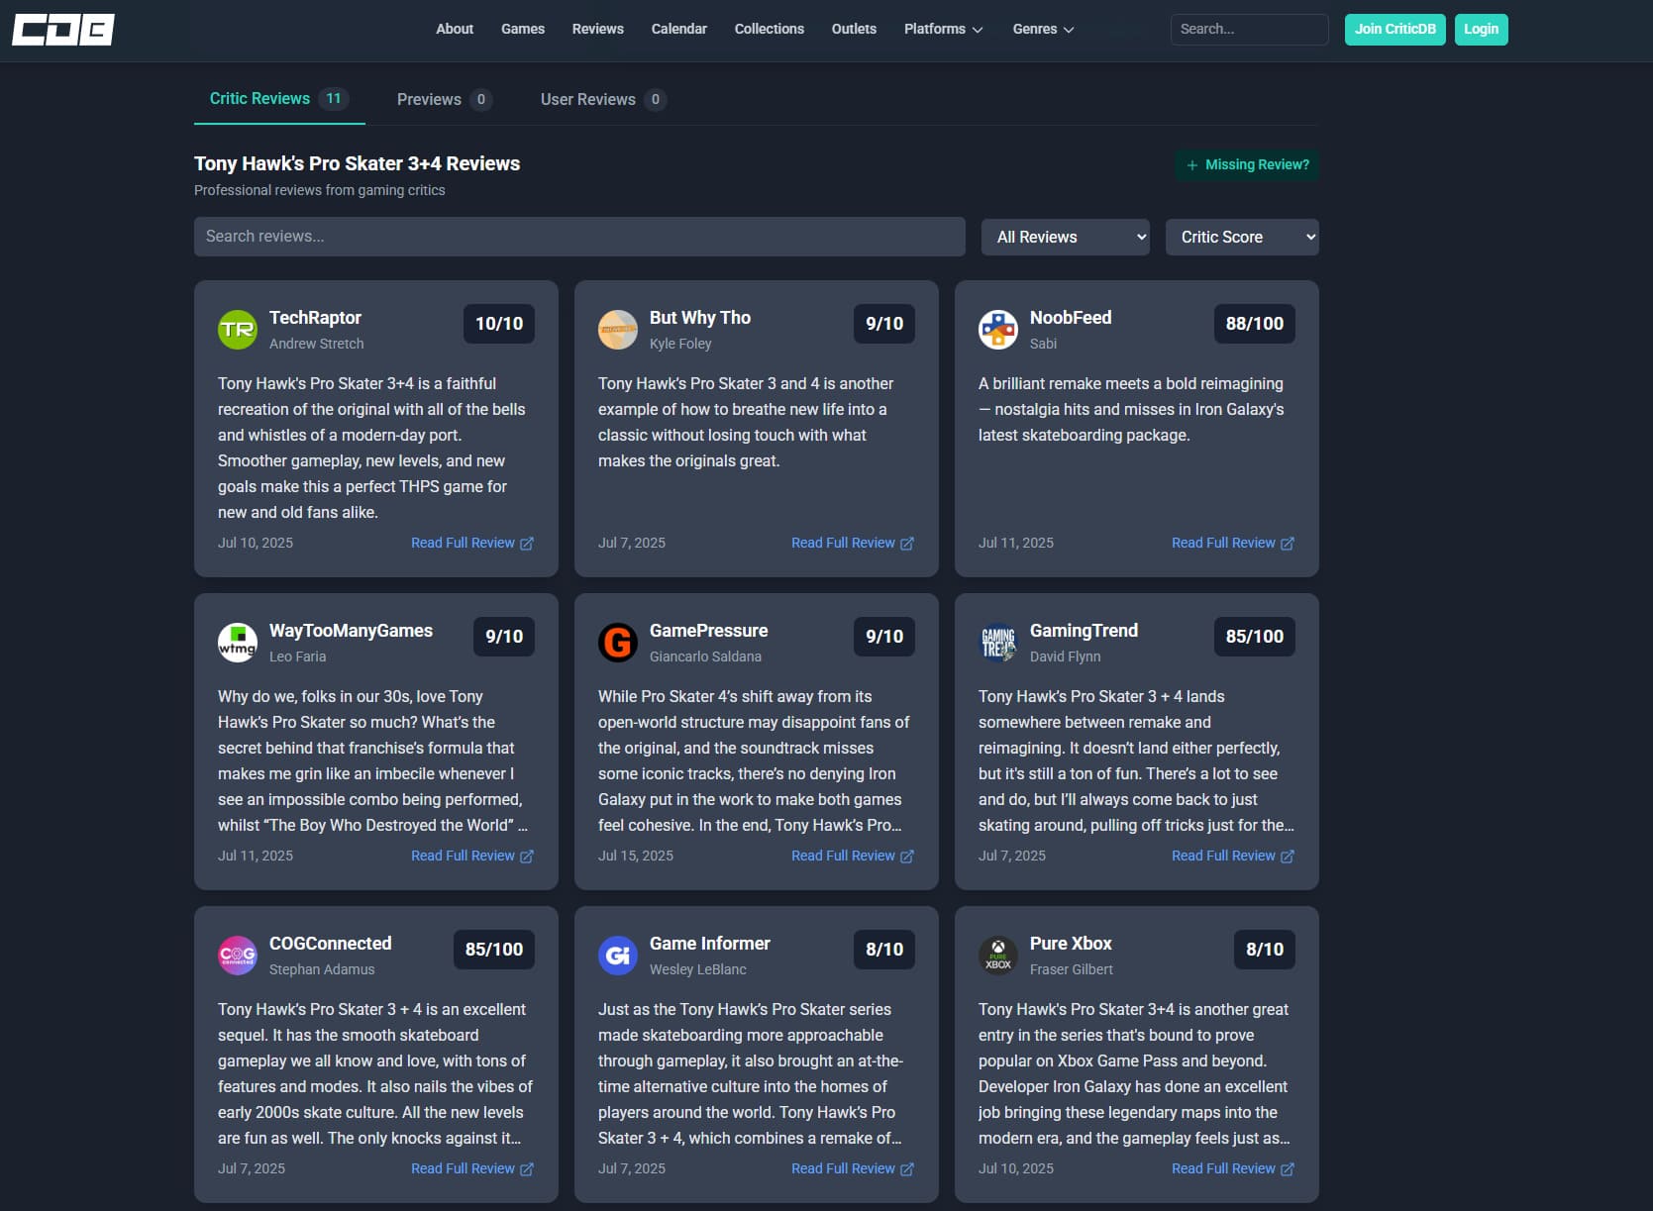
Task: Open the Outlets nav item
Action: [854, 29]
